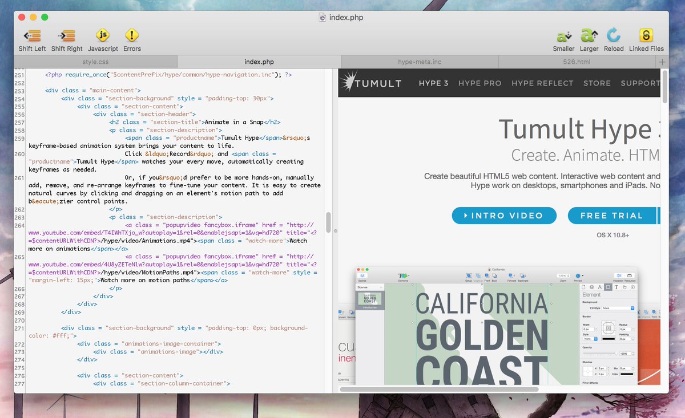
Task: Switch to the style.css tab
Action: (95, 62)
